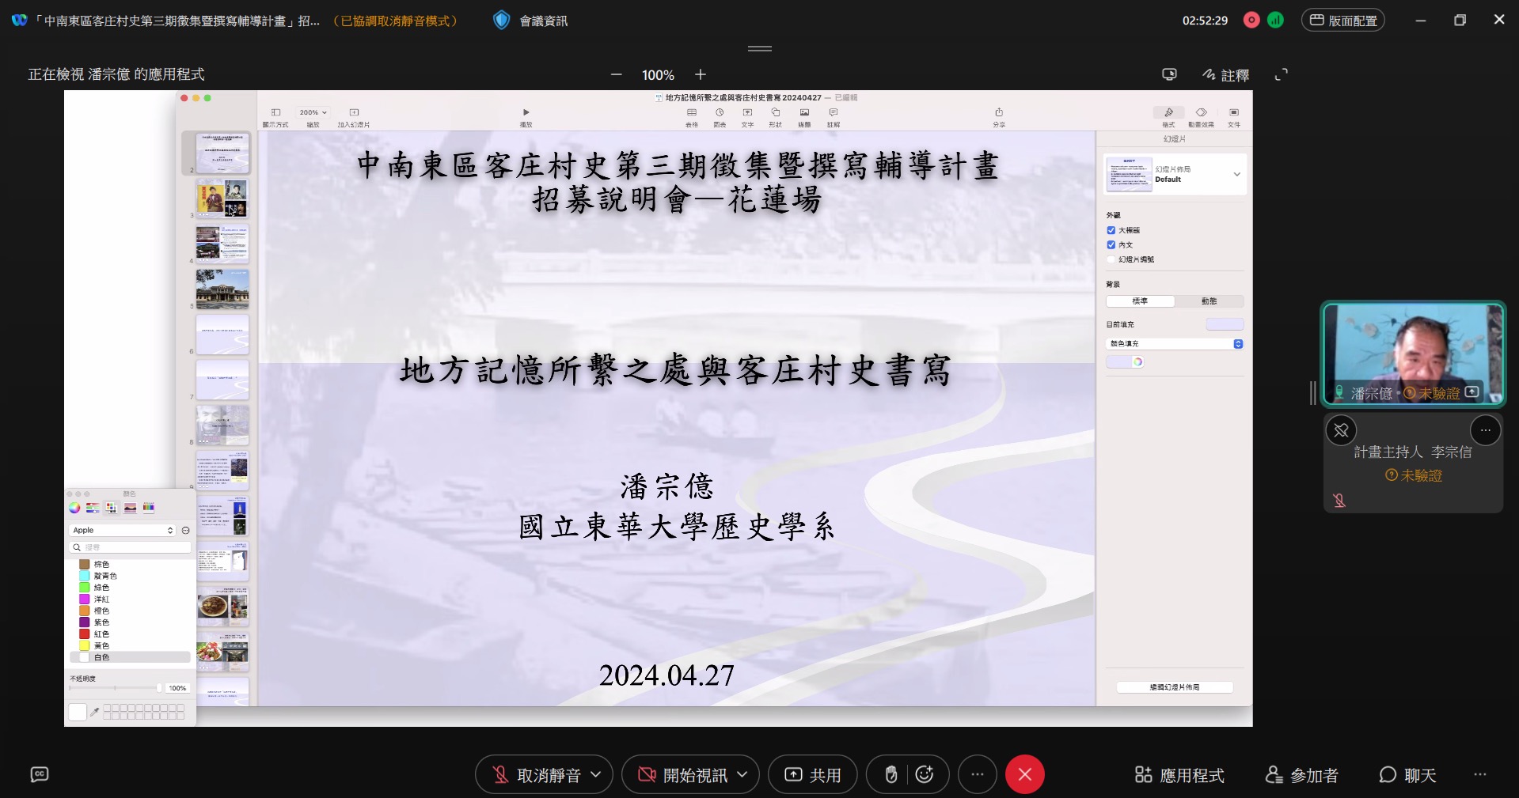
Task: Open more options in meeting controls
Action: coord(978,775)
